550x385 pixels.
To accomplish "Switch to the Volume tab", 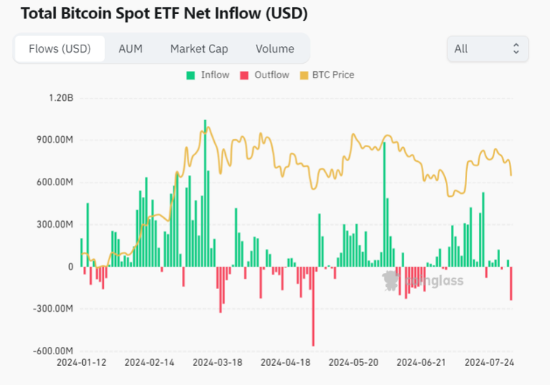I will tap(275, 48).
